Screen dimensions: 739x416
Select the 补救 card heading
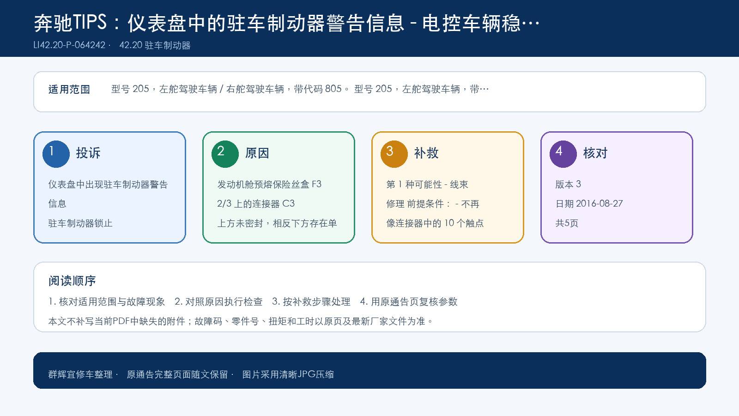click(426, 153)
